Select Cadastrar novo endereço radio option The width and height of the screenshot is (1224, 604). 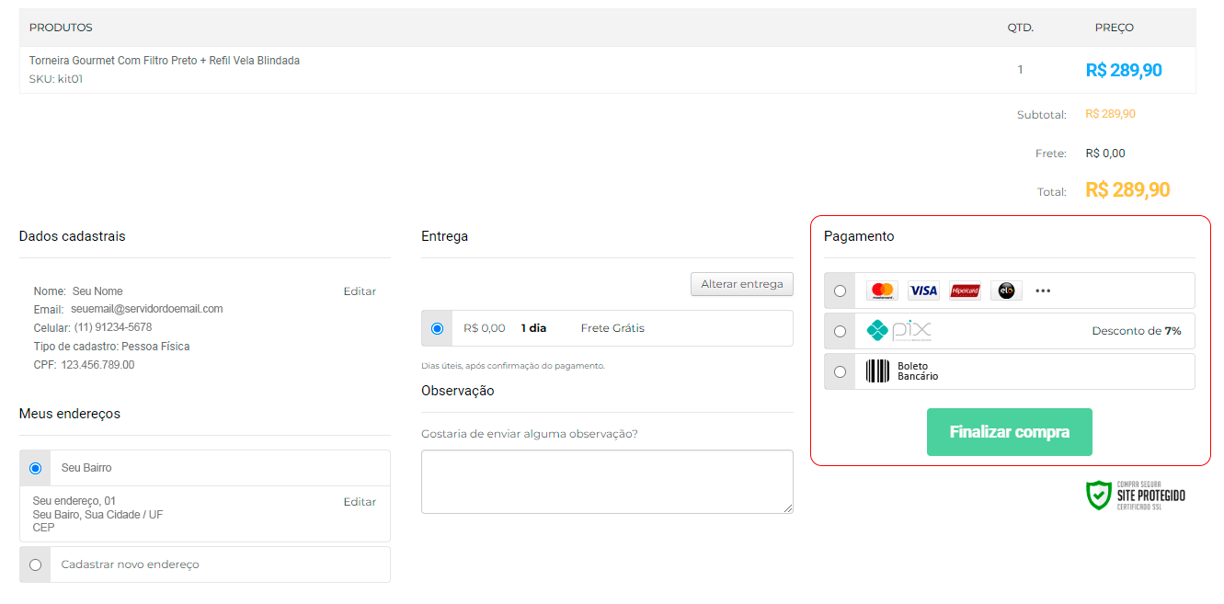coord(35,564)
